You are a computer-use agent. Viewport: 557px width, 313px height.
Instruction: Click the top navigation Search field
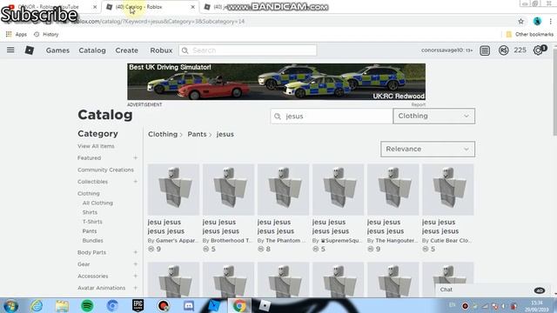[247, 50]
